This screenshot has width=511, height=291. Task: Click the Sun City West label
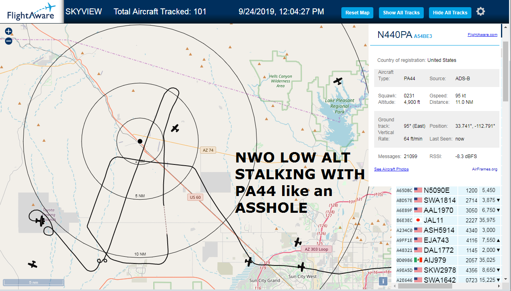[302, 277]
